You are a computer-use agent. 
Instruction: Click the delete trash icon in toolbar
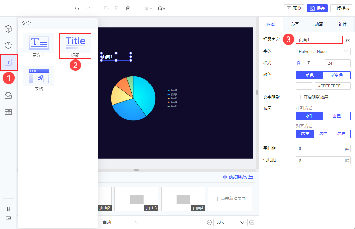(x=128, y=8)
